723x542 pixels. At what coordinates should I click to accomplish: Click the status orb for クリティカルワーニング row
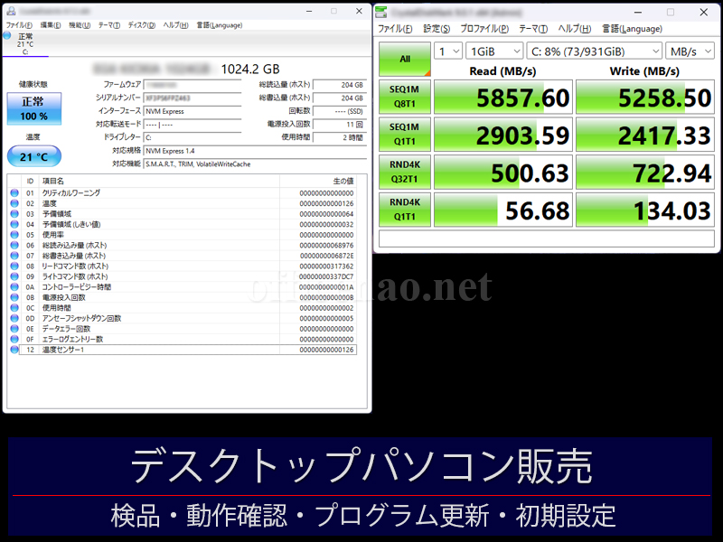pos(14,193)
